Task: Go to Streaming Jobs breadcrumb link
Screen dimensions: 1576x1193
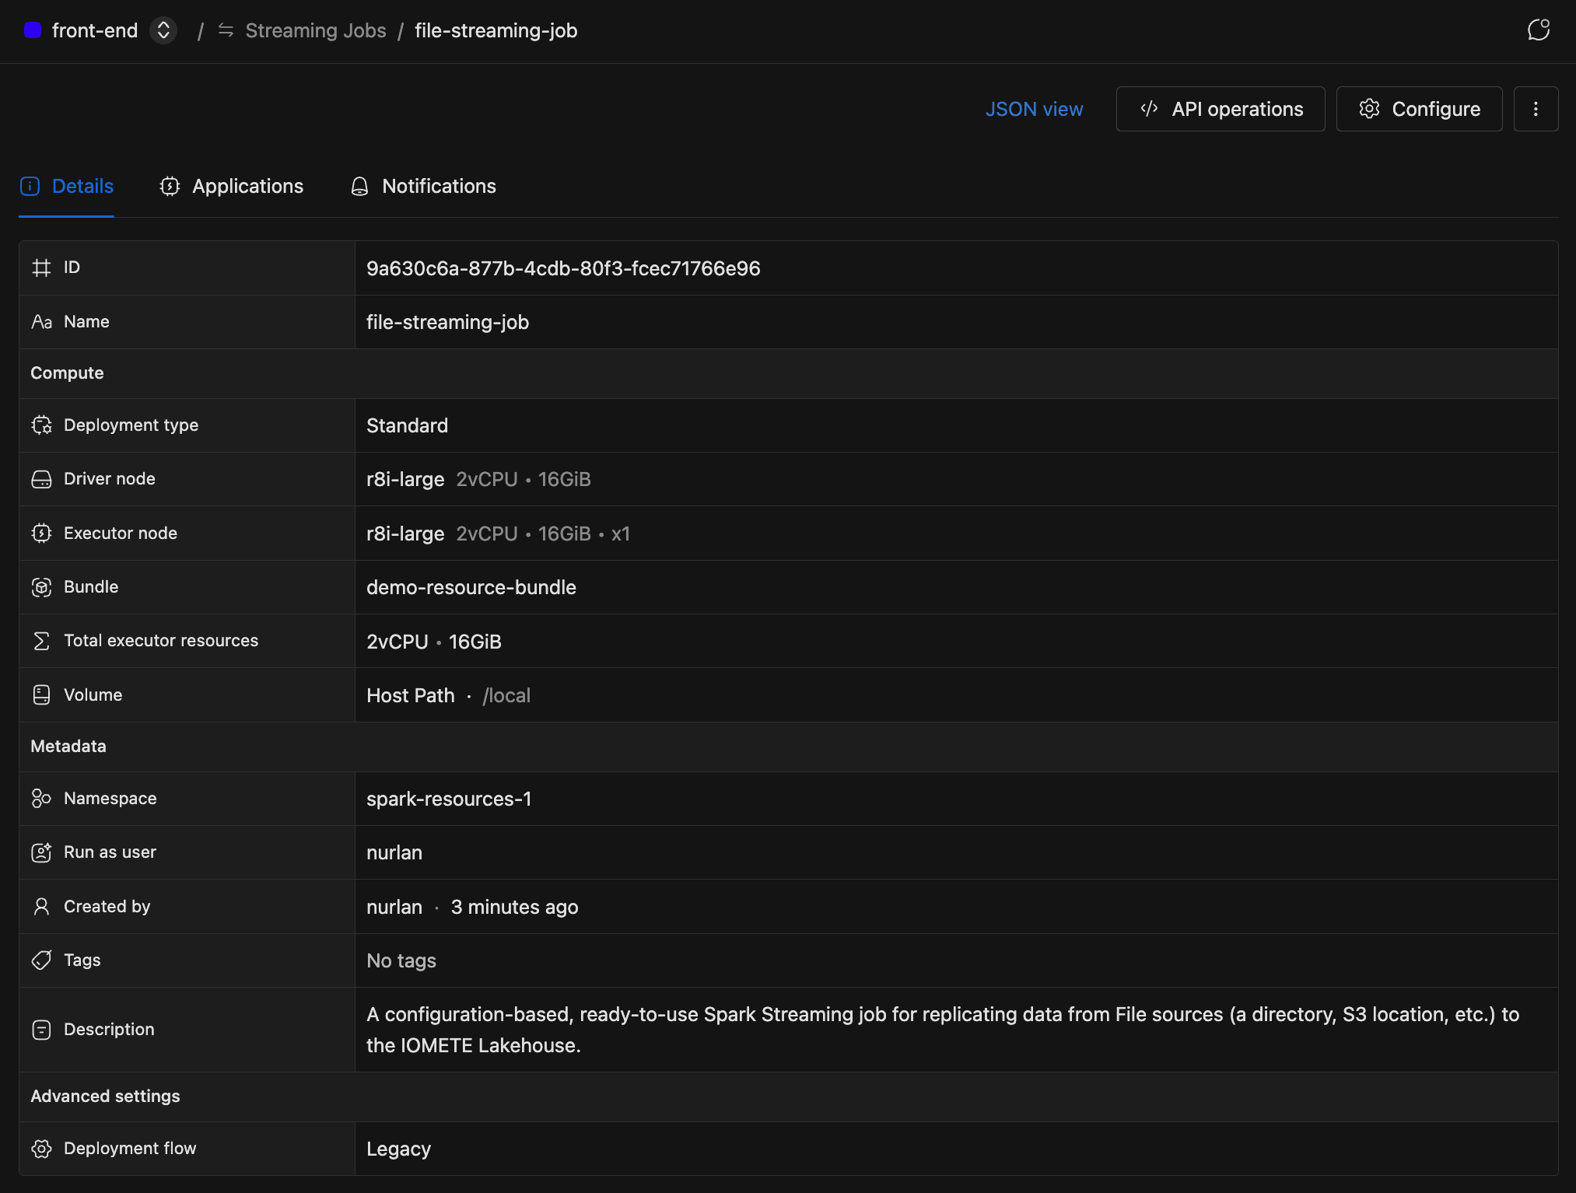Action: tap(316, 30)
